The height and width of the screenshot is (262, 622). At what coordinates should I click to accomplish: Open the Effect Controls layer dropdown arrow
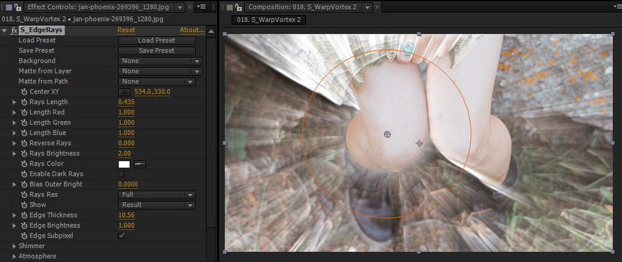(x=180, y=7)
